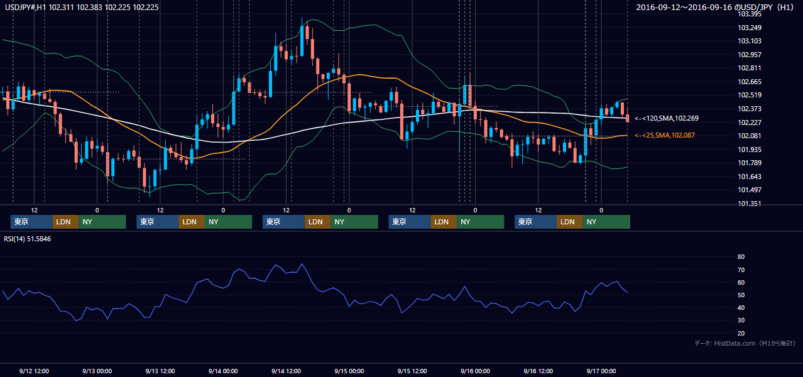Pick the 102.519 price scale value
The height and width of the screenshot is (377, 803).
pyautogui.click(x=750, y=95)
